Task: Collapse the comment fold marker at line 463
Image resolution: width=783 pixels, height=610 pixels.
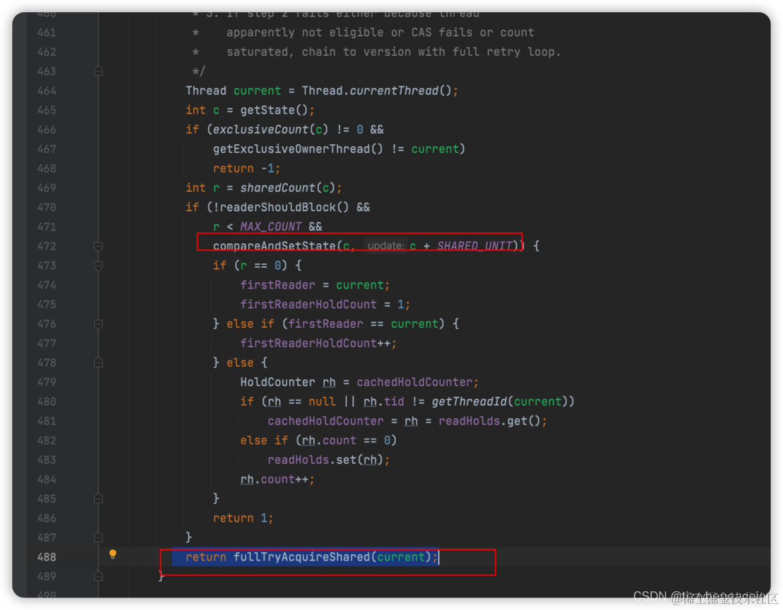Action: coord(99,71)
